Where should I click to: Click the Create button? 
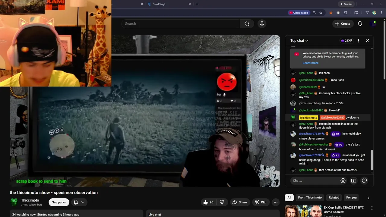coord(343,24)
